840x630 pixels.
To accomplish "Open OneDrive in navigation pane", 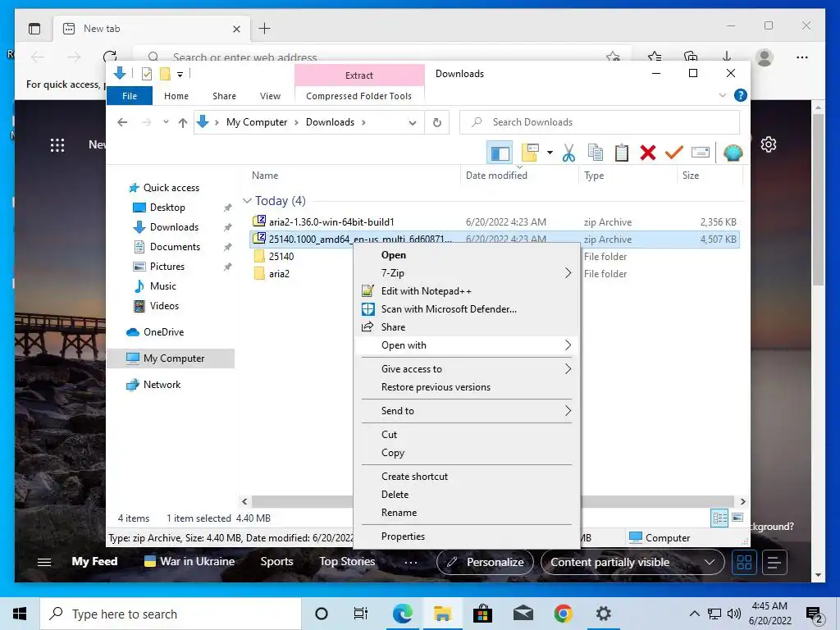I will (163, 332).
